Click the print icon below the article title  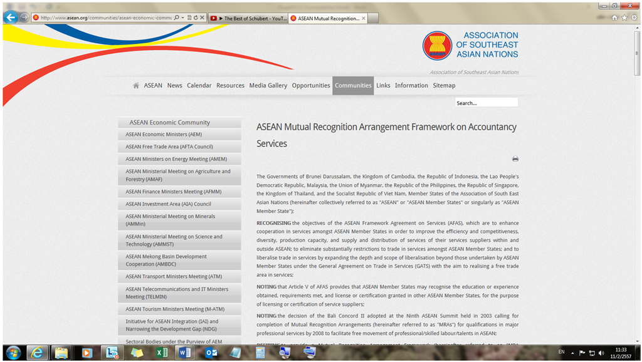click(515, 159)
